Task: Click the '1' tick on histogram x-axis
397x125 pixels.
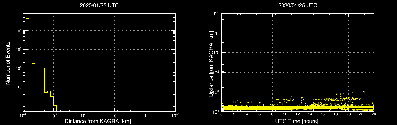Action: (x=145, y=116)
